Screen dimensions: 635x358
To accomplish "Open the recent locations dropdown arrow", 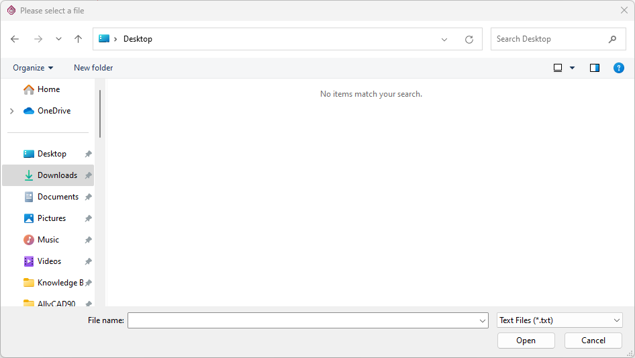I will (58, 39).
